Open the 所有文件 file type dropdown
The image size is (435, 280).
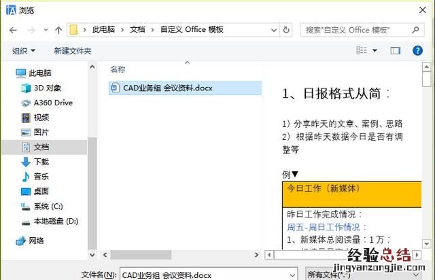(363, 275)
